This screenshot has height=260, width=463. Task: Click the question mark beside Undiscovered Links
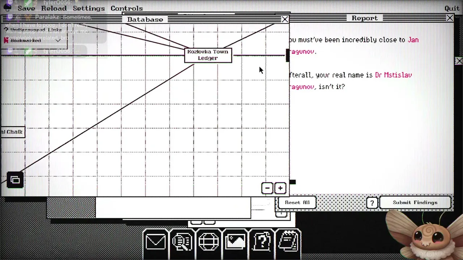pyautogui.click(x=6, y=30)
